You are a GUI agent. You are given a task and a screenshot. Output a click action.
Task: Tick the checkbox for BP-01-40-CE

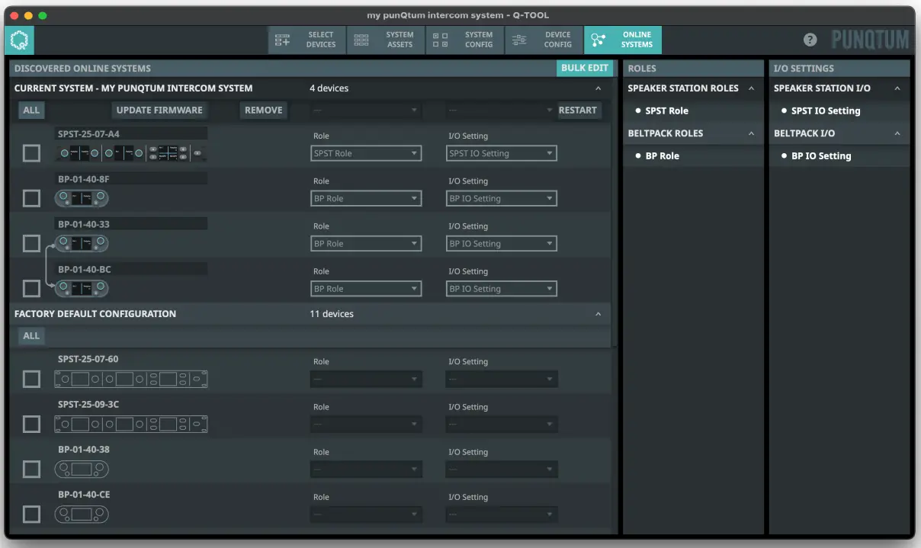[31, 514]
